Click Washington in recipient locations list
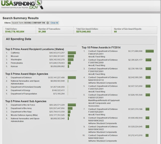161x144 pixels. click(x=16, y=60)
